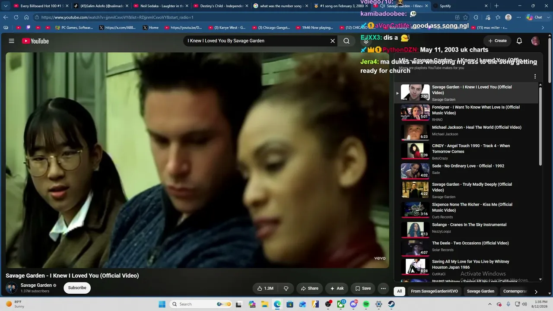
Task: Play Sixpence None The Richer Kiss Me
Action: pyautogui.click(x=467, y=210)
